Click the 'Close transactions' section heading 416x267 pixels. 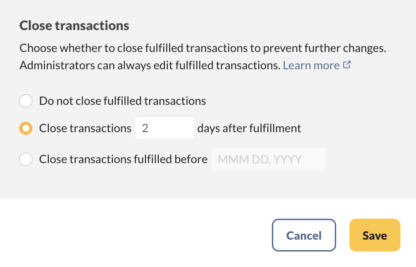coord(74,26)
